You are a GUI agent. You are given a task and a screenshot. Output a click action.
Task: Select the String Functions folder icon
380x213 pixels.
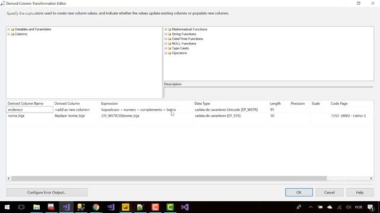tap(170, 34)
